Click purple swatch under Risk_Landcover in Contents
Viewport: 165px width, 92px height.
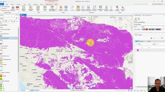coord(1,44)
